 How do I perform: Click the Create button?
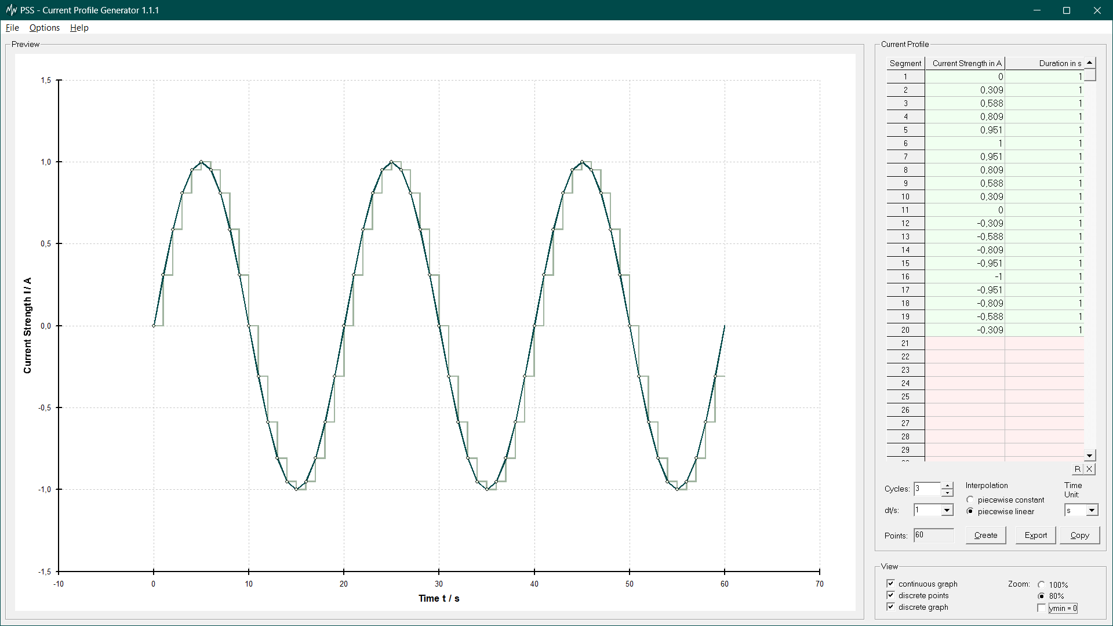pos(985,535)
